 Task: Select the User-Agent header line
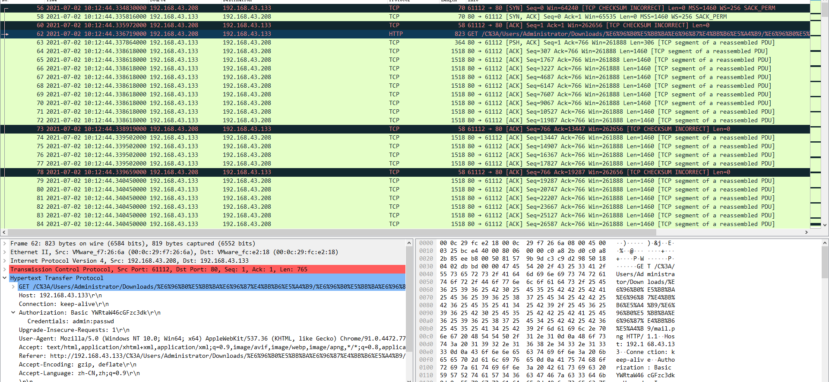[212, 339]
